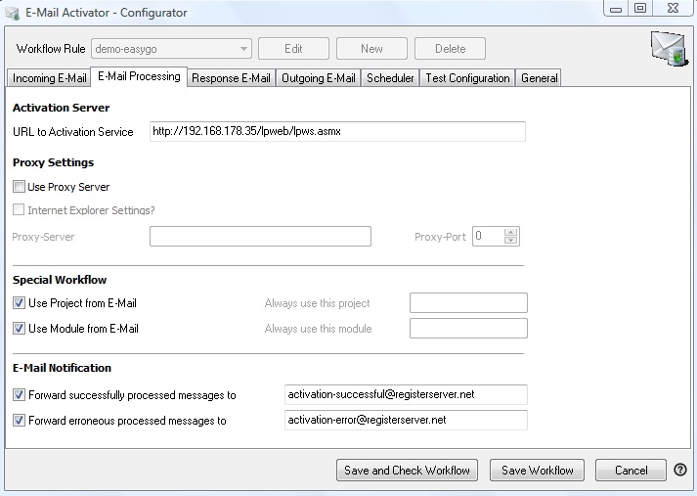Go to the Scheduler tab

tap(390, 78)
